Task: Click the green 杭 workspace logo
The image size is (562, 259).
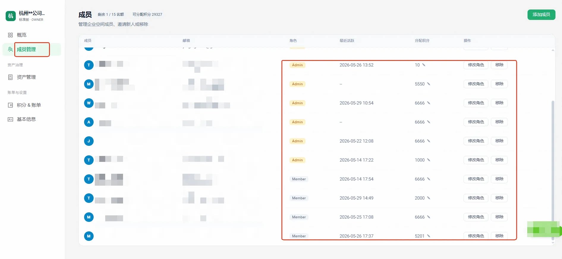Action: pyautogui.click(x=11, y=16)
